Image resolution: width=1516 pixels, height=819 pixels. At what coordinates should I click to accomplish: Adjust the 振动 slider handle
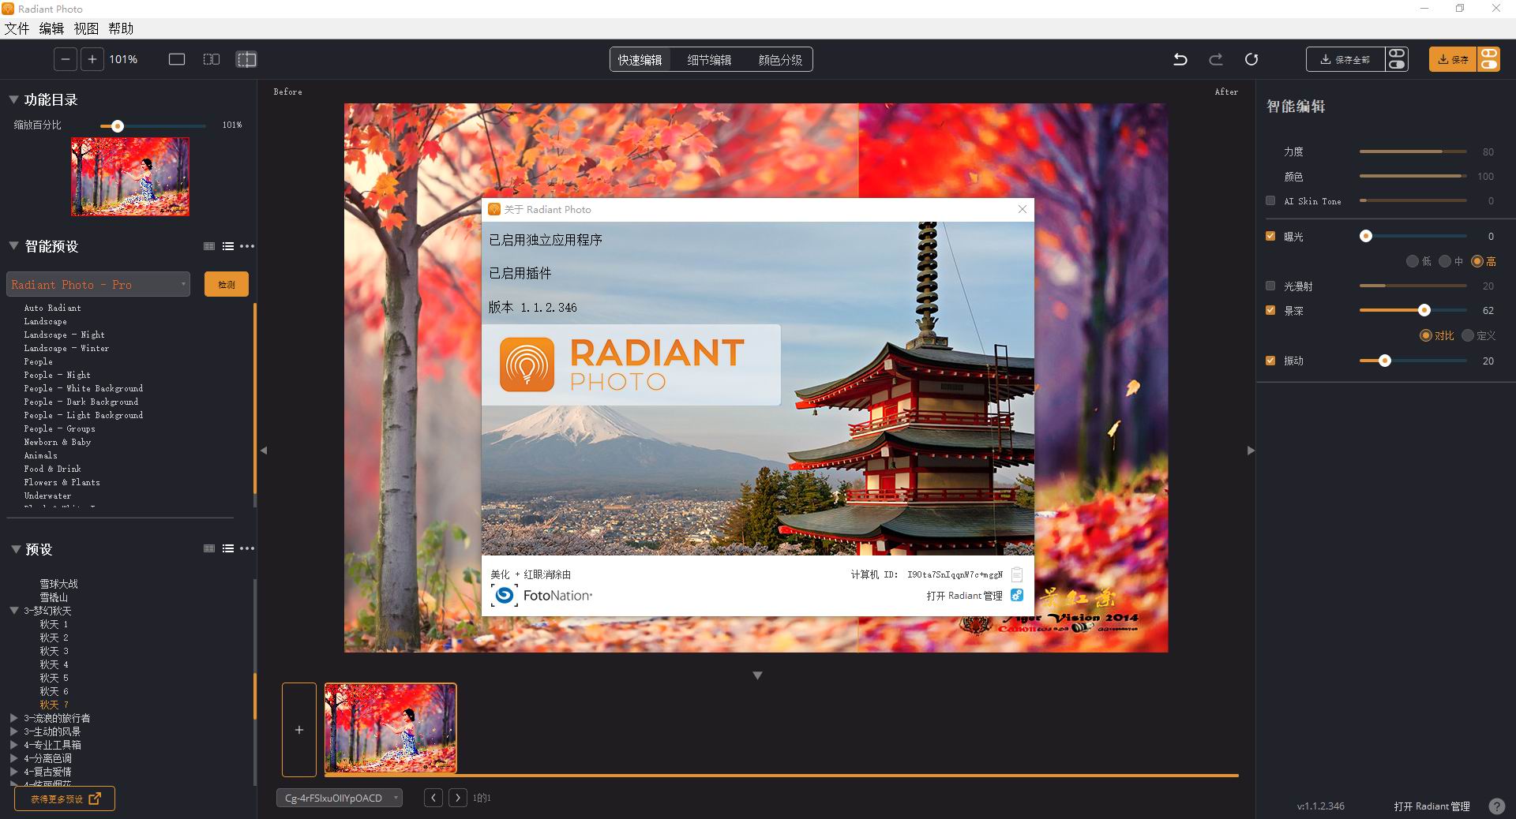pyautogui.click(x=1384, y=361)
